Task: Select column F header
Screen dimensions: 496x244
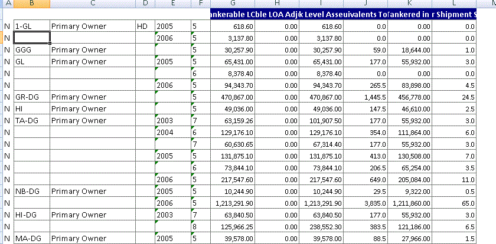Action: click(201, 4)
